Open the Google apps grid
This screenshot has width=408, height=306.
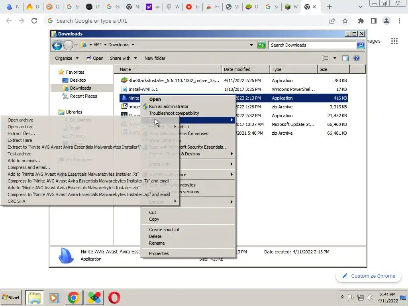pyautogui.click(x=394, y=41)
